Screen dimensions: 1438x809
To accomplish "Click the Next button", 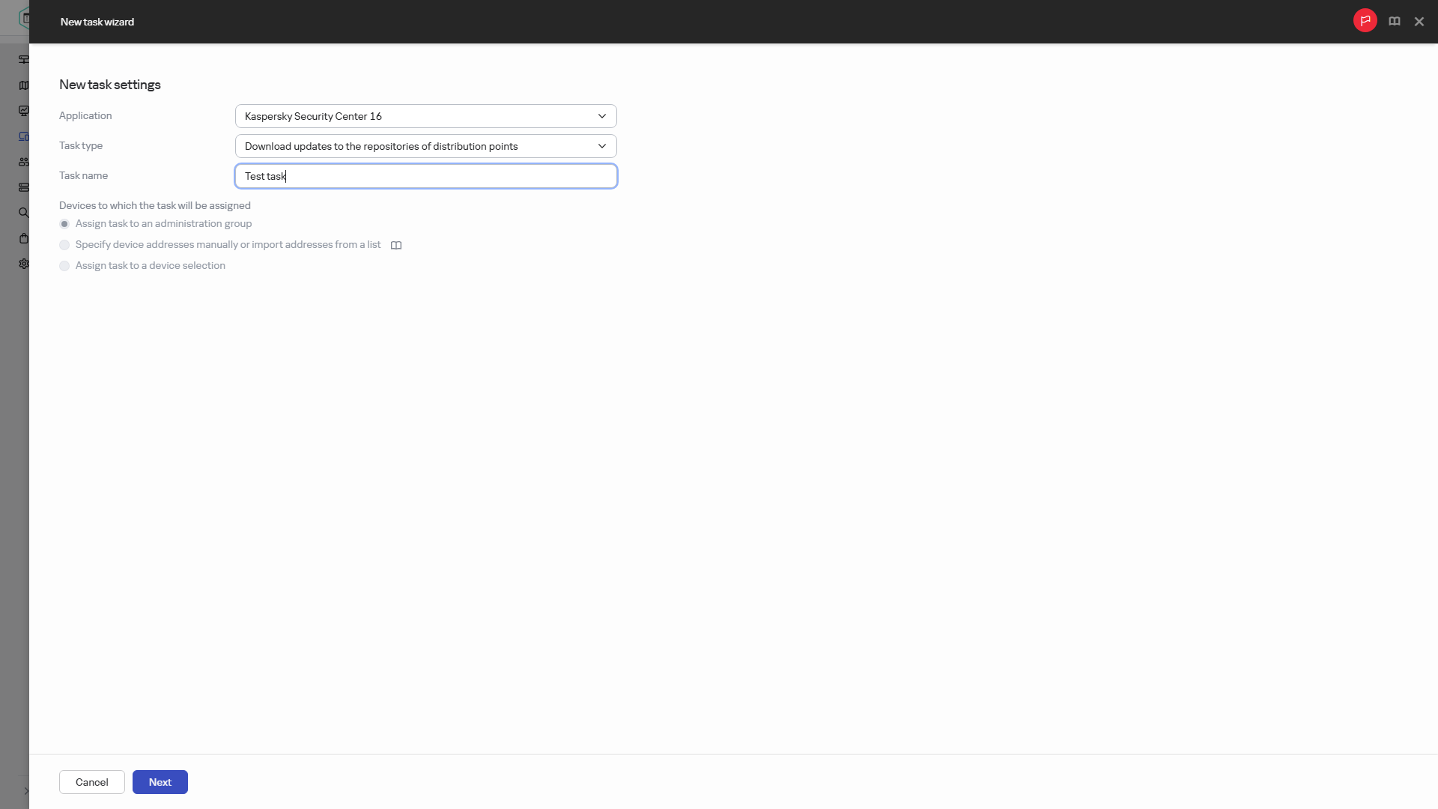I will [x=160, y=782].
